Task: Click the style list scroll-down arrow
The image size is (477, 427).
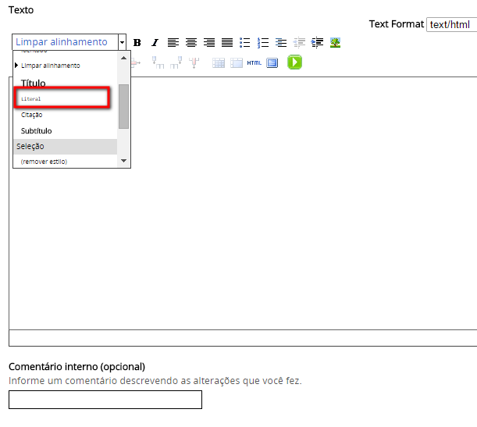Action: (x=123, y=161)
